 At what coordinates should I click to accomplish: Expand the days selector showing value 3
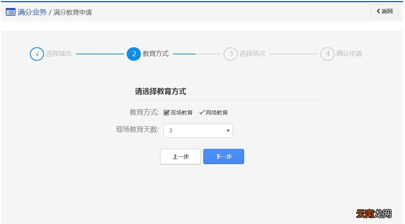tap(198, 130)
